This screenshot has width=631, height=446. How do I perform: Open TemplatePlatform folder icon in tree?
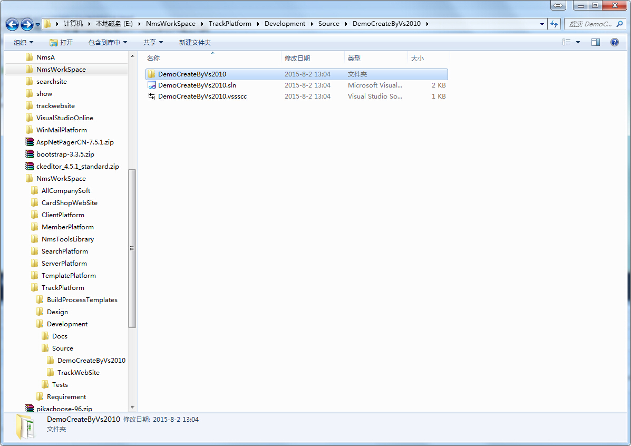[x=35, y=275]
